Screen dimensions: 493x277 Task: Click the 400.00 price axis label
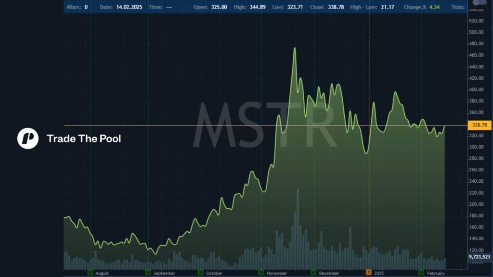[x=476, y=89]
